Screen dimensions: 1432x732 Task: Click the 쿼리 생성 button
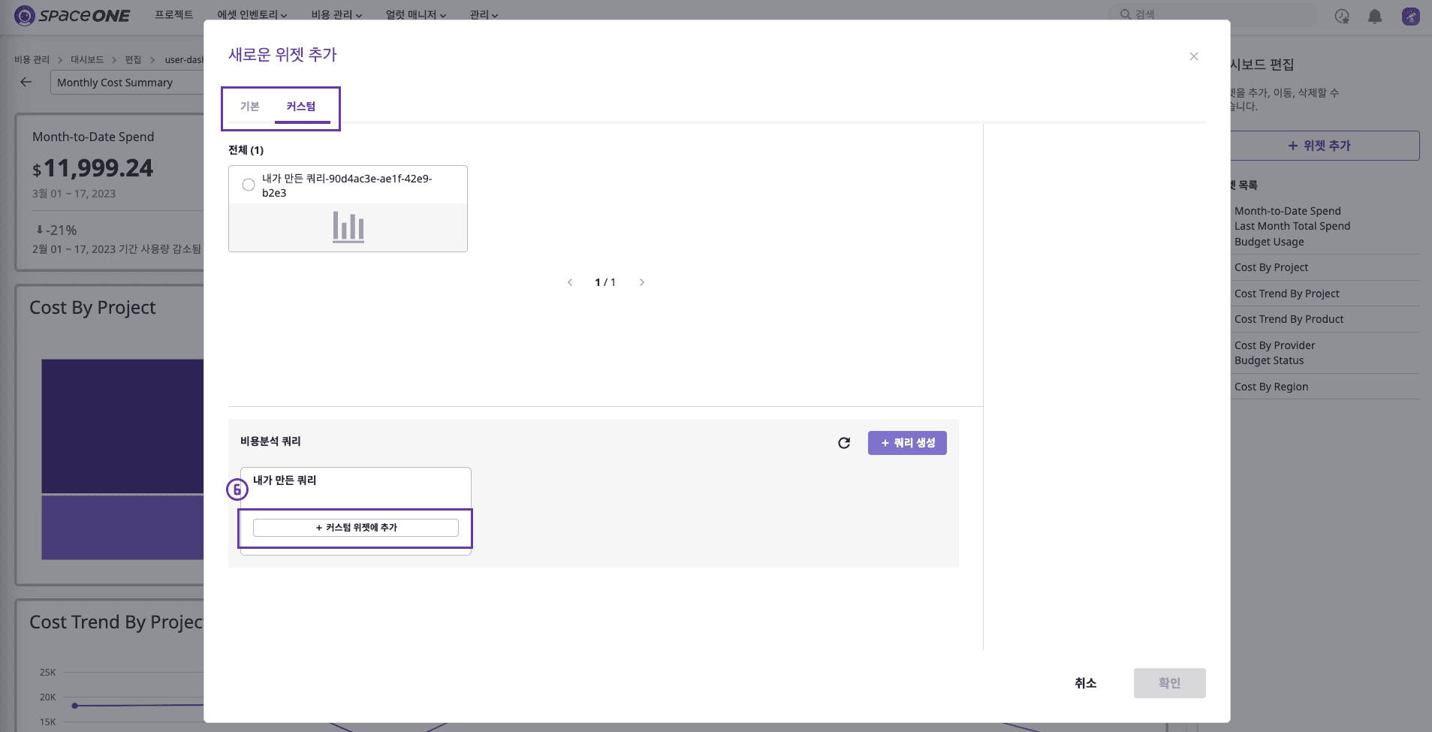click(907, 443)
